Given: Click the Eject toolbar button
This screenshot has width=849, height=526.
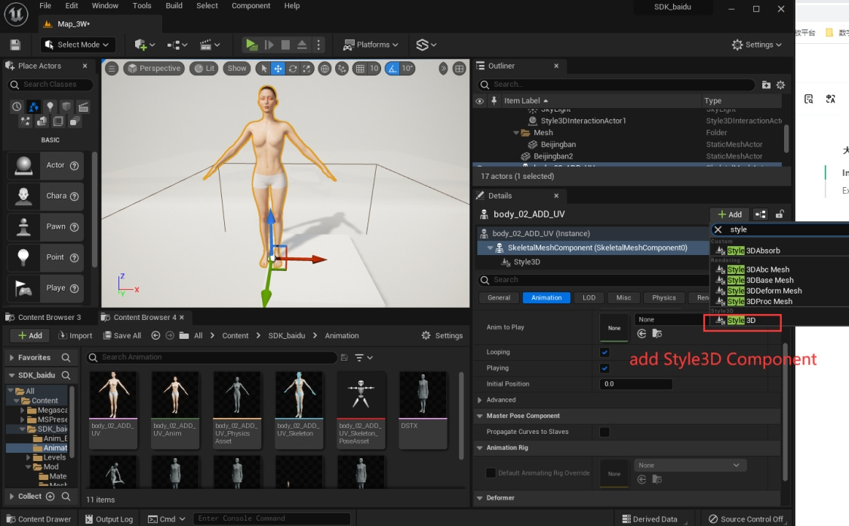Looking at the screenshot, I should click(302, 45).
